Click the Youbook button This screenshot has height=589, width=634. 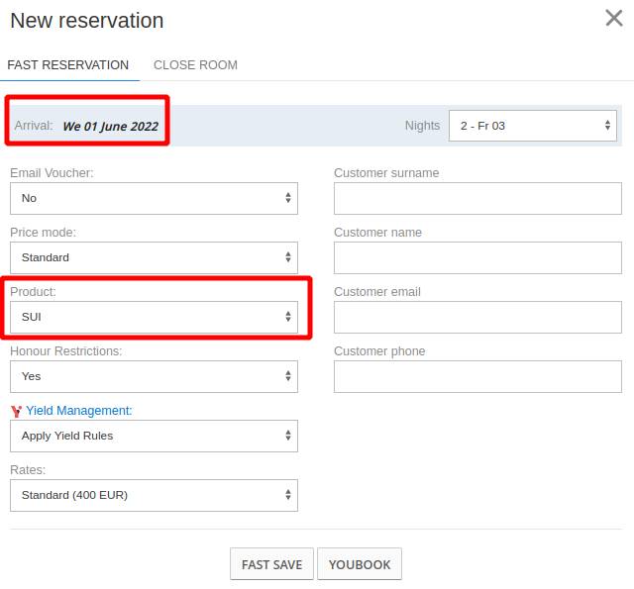pos(360,564)
